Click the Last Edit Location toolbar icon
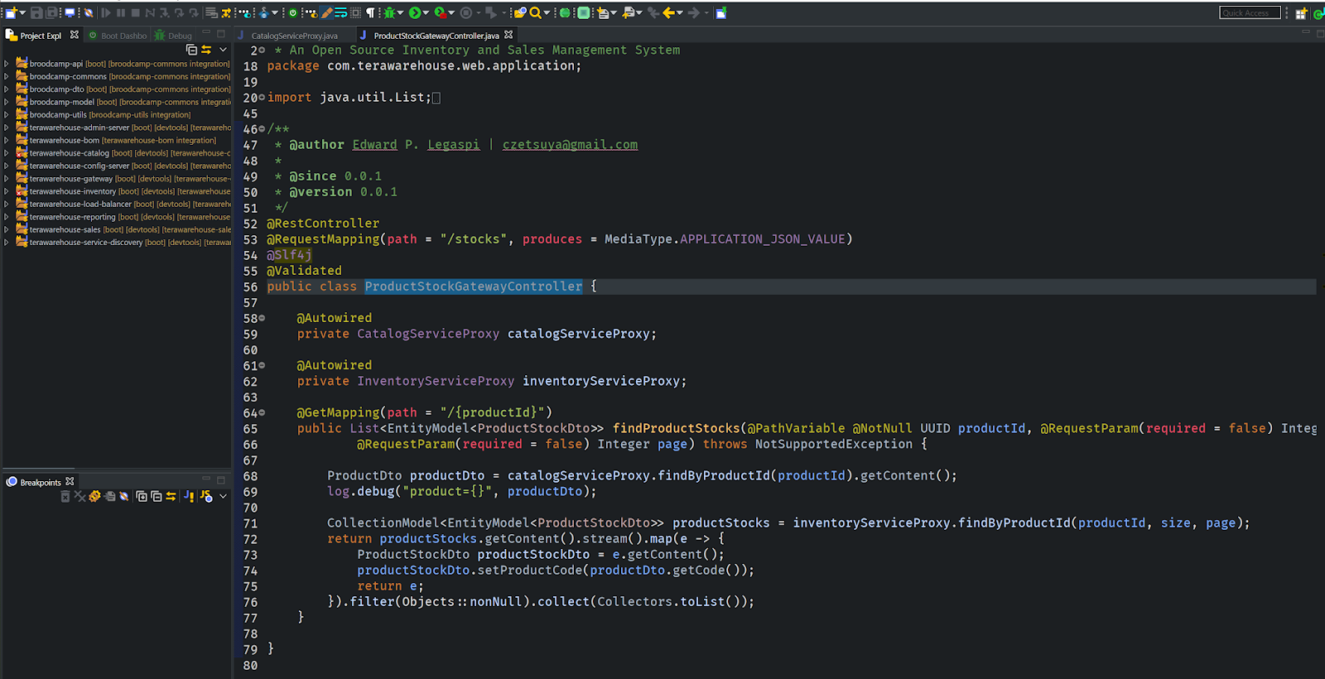 654,12
